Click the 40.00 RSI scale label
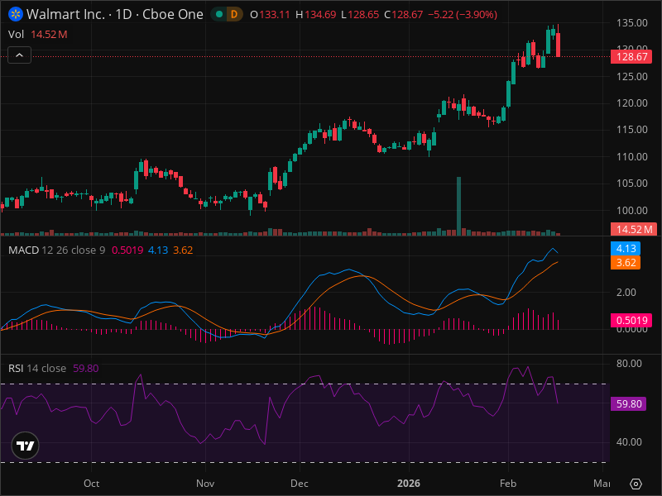 click(629, 441)
